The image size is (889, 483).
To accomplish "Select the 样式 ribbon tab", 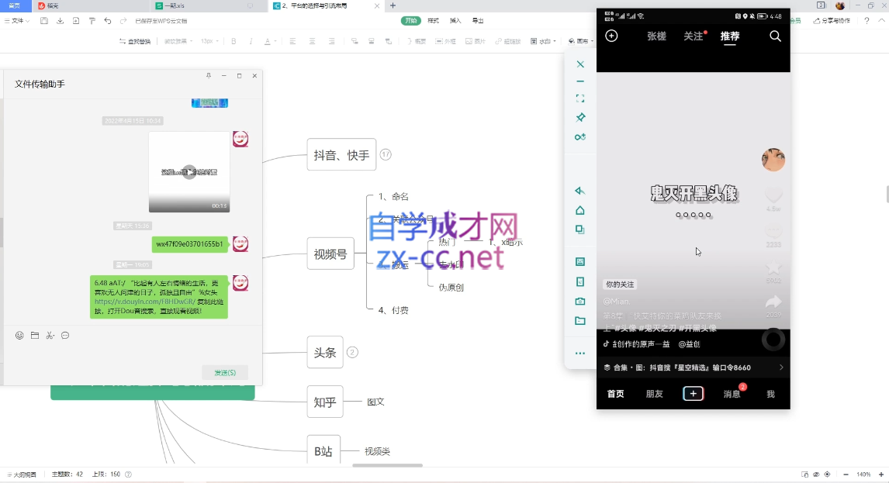I will pos(433,21).
